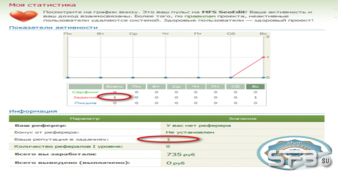
Task: Click the Серфинг row label
Action: tap(85, 92)
